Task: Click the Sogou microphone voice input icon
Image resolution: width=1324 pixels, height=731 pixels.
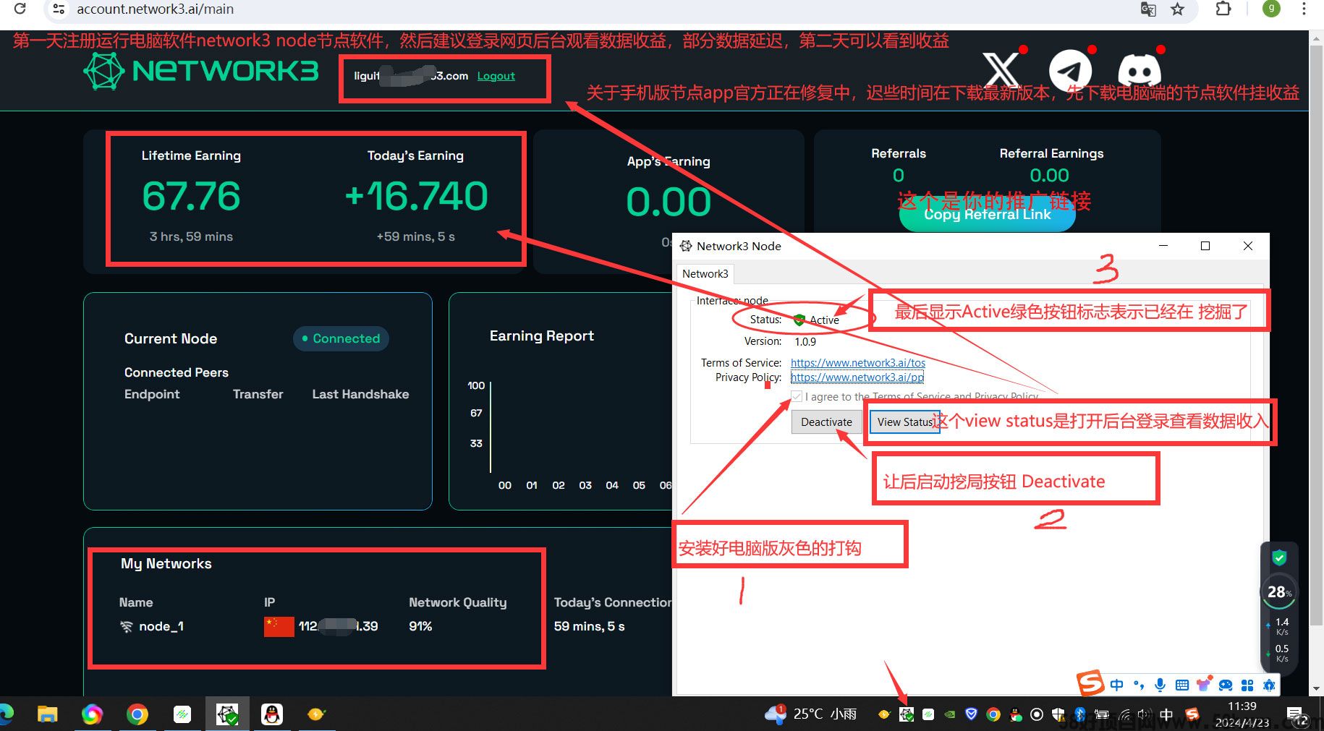Action: 1160,685
